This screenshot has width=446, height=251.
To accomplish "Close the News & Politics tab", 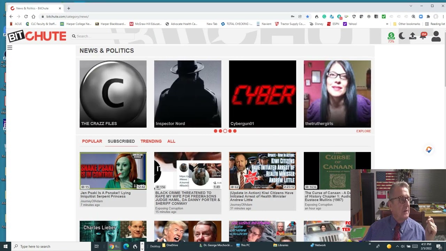I will 60,8.
